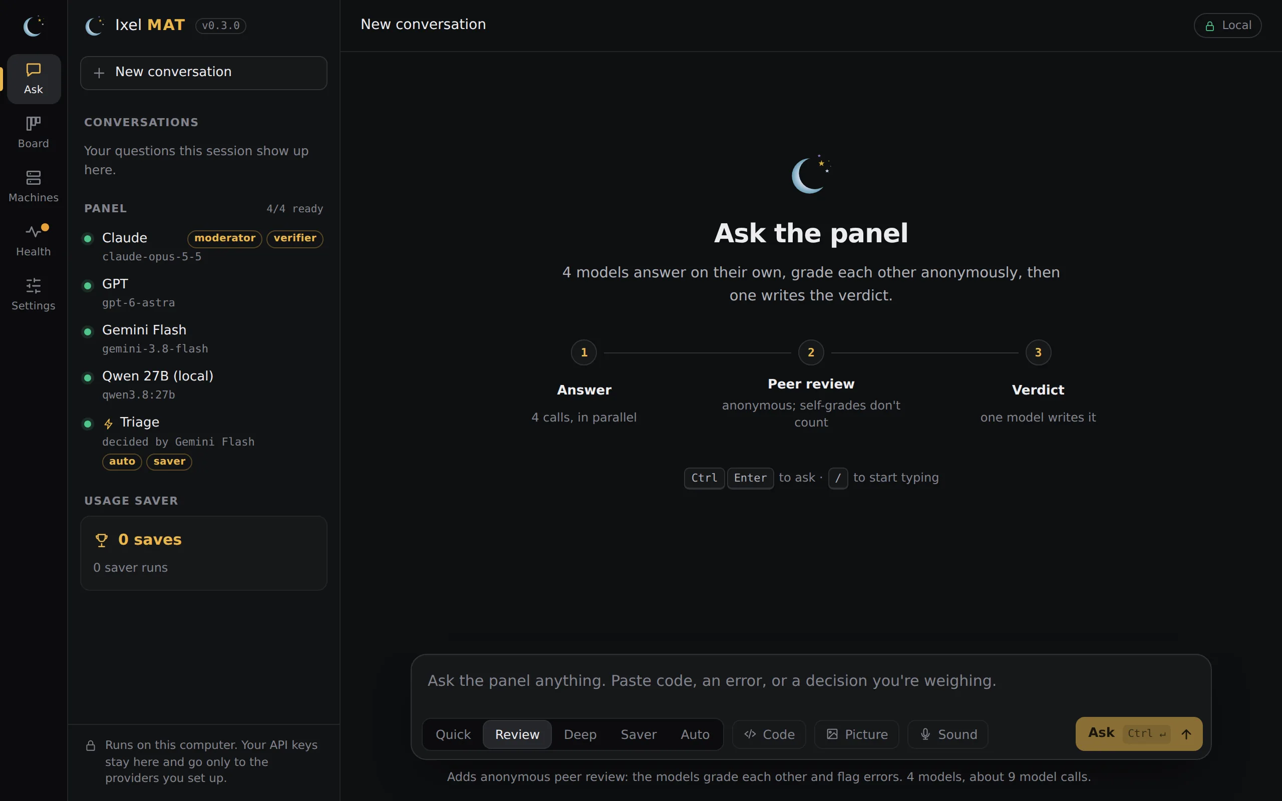Click the saver tag under Triage

click(169, 462)
